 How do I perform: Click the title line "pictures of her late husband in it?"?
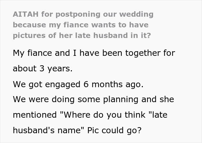tap(82, 36)
